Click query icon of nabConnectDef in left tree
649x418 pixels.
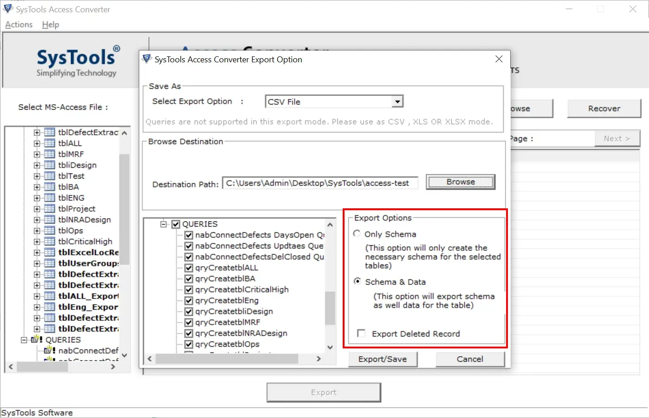pos(50,350)
